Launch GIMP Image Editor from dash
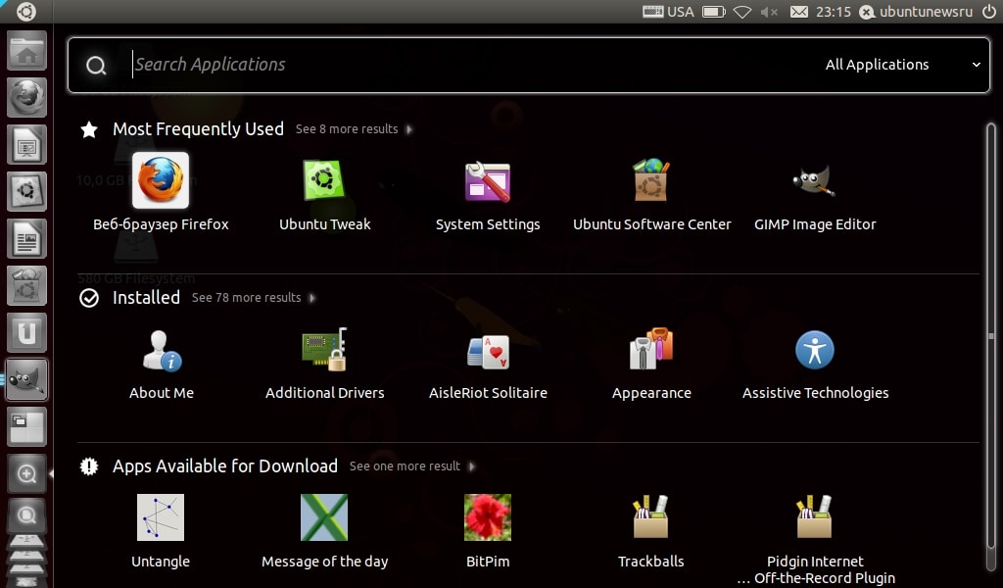This screenshot has width=1003, height=588. pyautogui.click(x=815, y=191)
